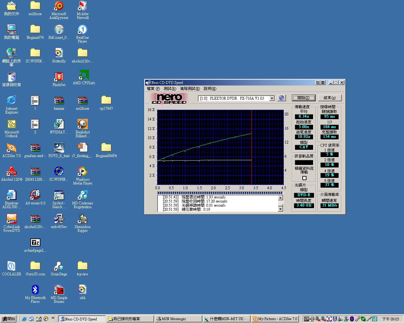Open Internet Explorer desktop icon
The height and width of the screenshot is (323, 404).
point(12,105)
